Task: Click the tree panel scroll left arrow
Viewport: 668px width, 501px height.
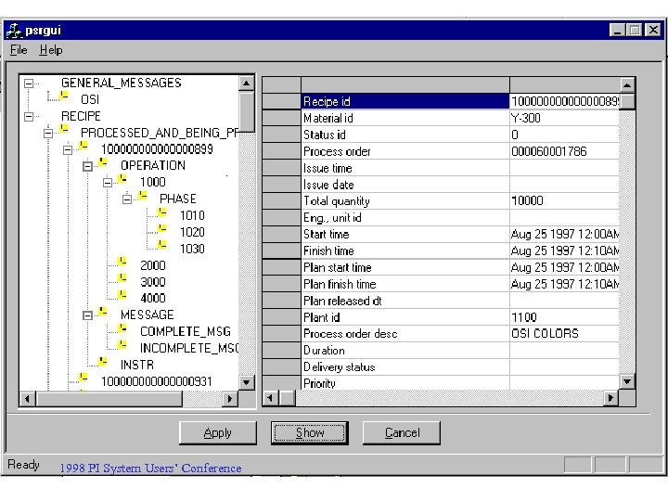Action: 28,399
